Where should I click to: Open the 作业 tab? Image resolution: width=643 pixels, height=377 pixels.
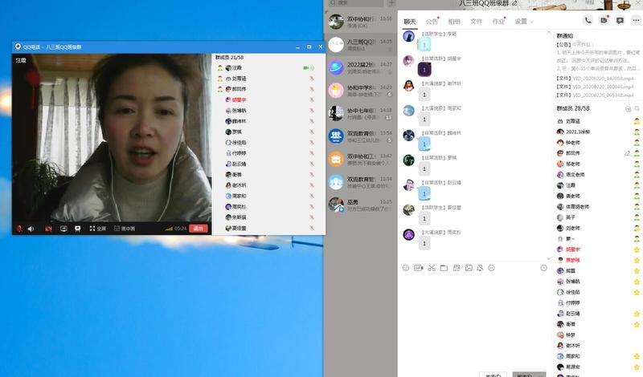point(498,22)
